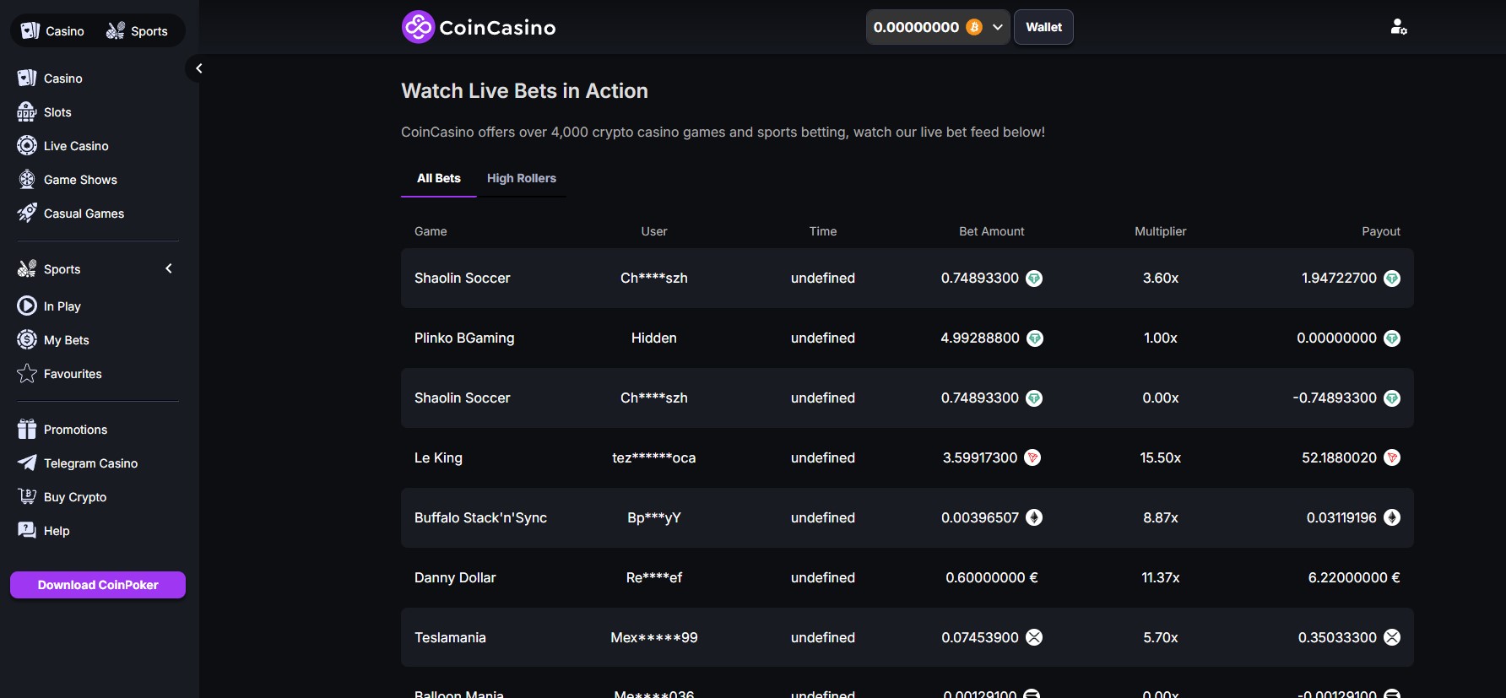The width and height of the screenshot is (1506, 698).
Task: Click the Plinko BGaming game name
Action: tap(464, 338)
